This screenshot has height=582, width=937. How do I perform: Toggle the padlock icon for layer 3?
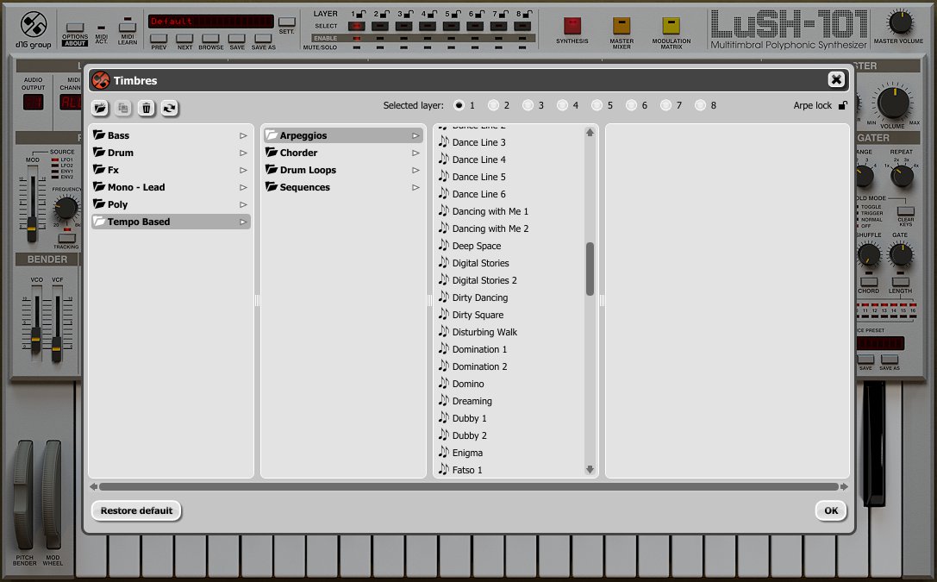pos(409,13)
